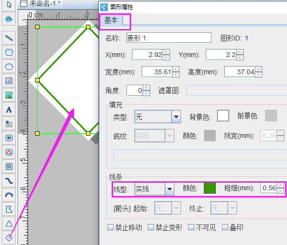Decrease Y(mm) with the down stepper
Viewport: 287px width, 245px height.
click(240, 58)
